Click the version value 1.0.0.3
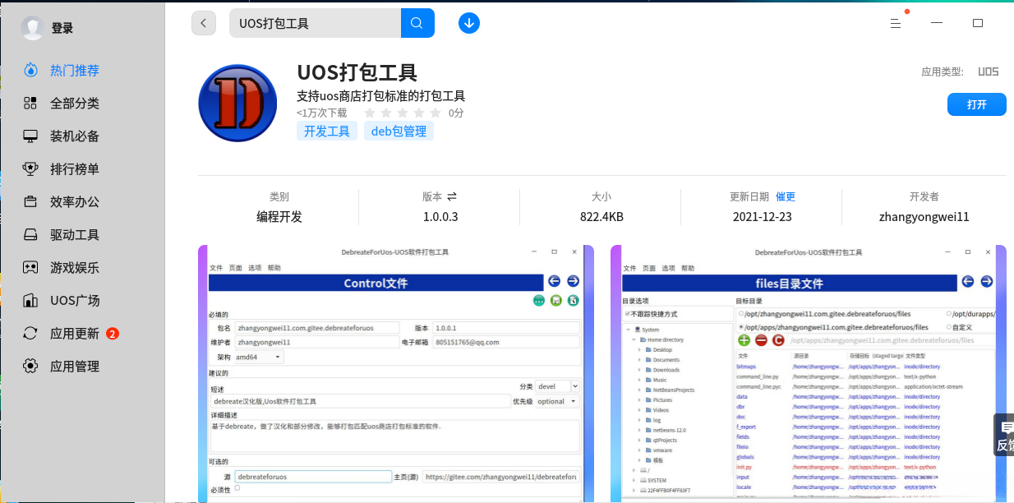Image resolution: width=1014 pixels, height=503 pixels. [x=440, y=217]
